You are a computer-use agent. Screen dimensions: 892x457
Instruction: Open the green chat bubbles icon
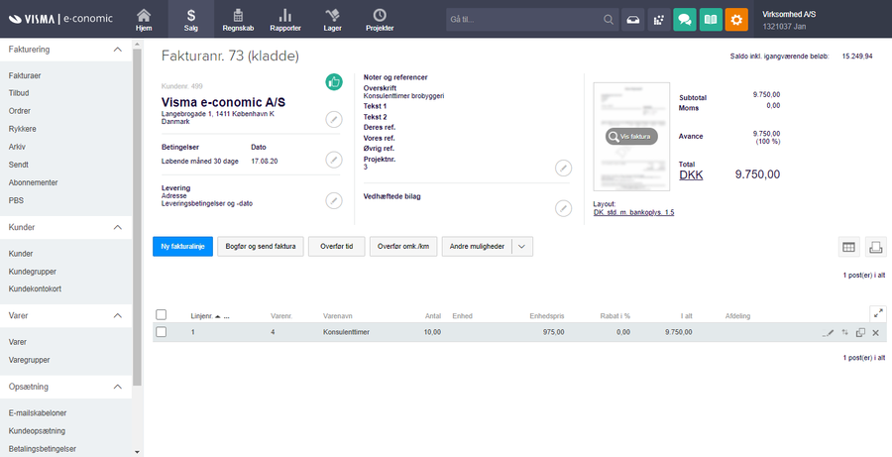pos(684,19)
